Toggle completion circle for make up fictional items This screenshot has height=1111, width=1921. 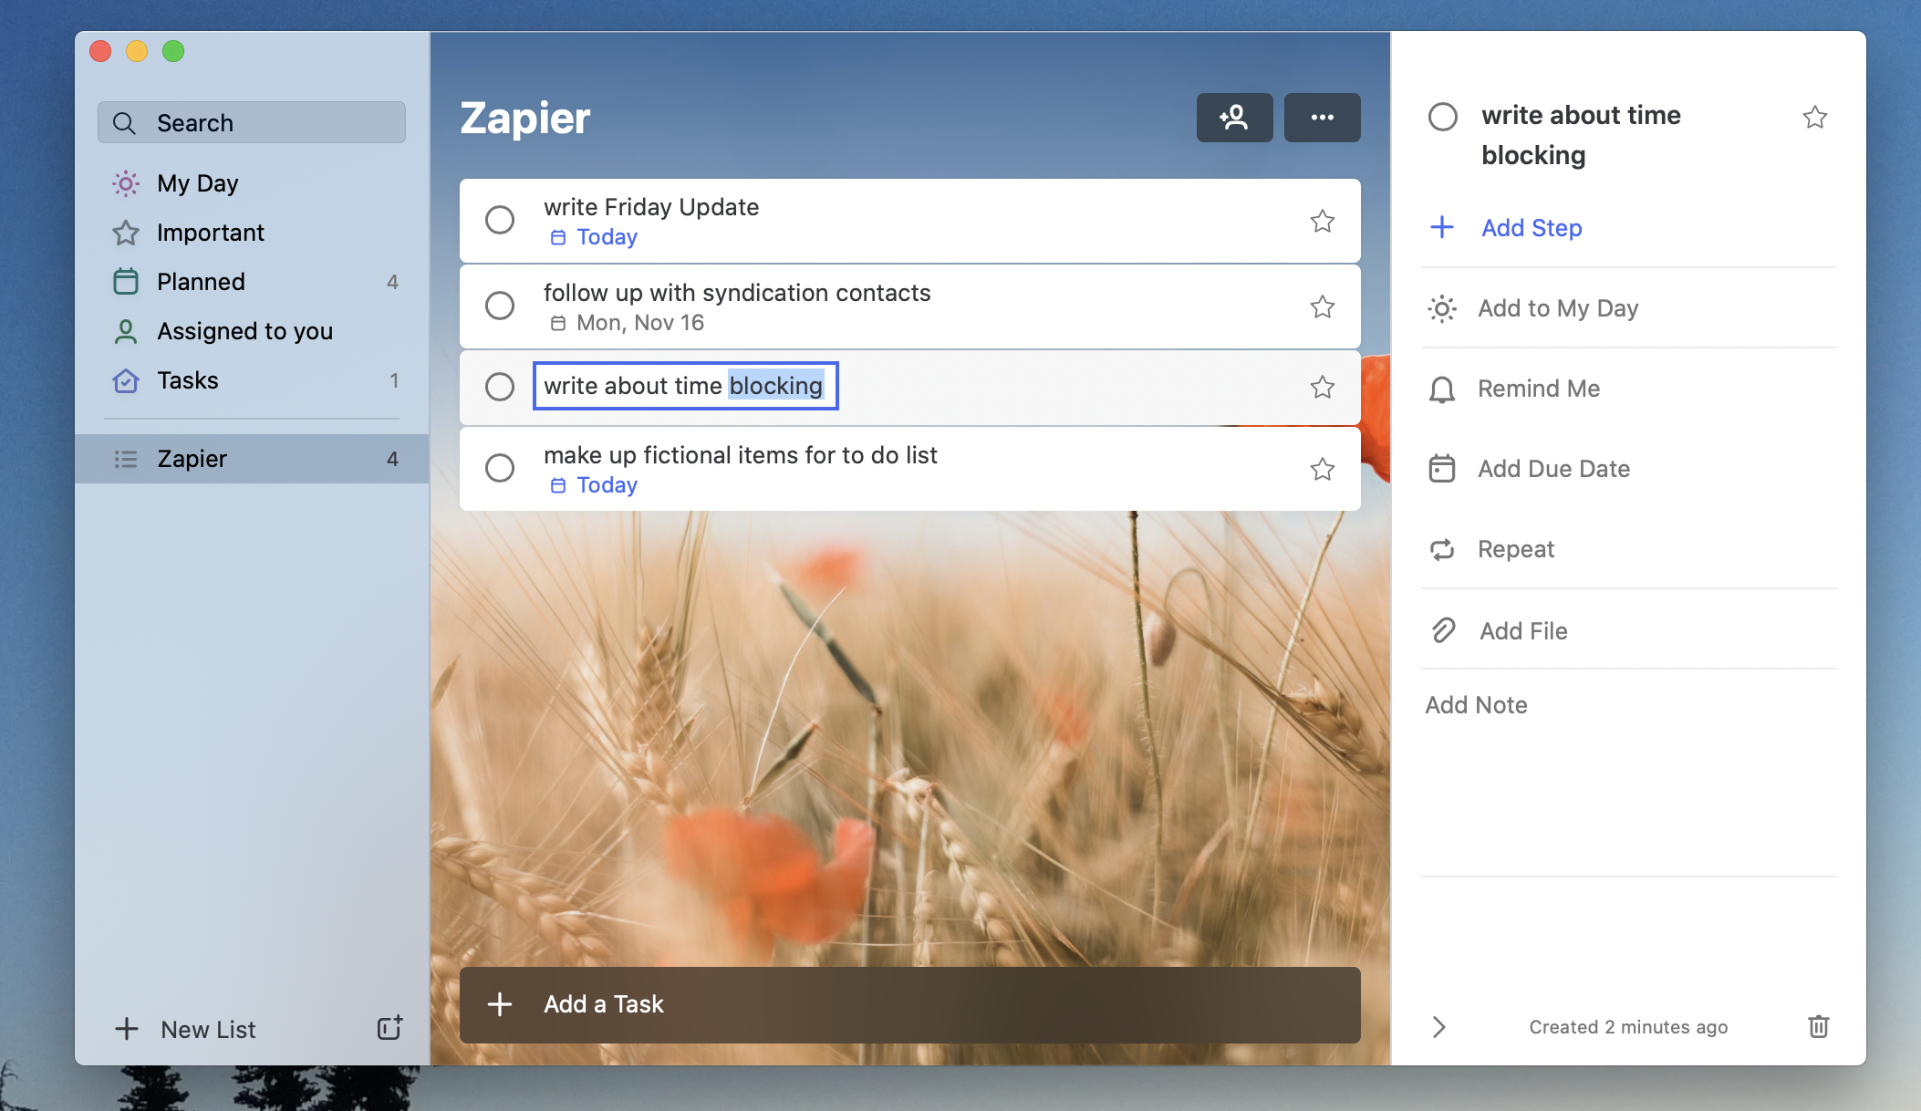pyautogui.click(x=500, y=467)
